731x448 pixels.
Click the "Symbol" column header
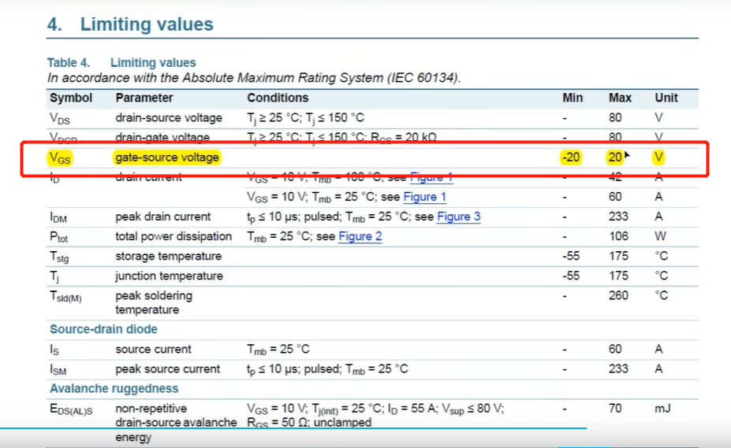click(71, 98)
